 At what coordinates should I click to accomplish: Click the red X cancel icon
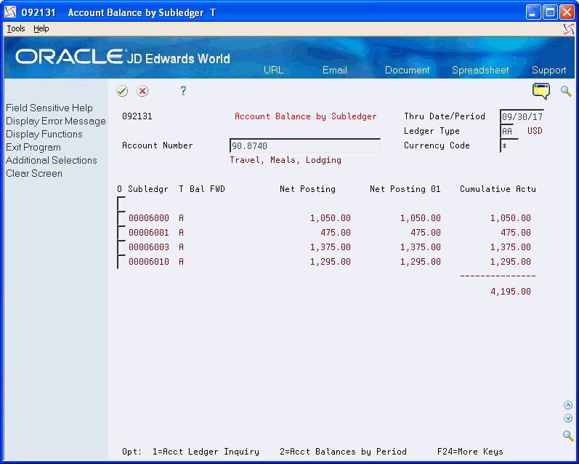[142, 91]
